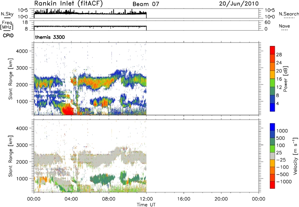Screen dimensions: 299x207
Task: Click the '60' Nave axis tick value
Action: pos(268,22)
